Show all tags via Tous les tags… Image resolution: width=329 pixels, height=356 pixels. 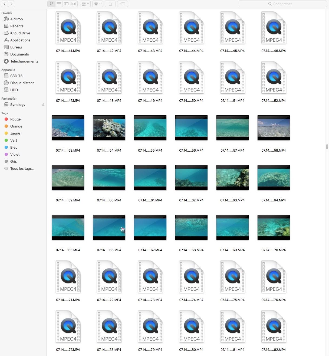coord(22,168)
